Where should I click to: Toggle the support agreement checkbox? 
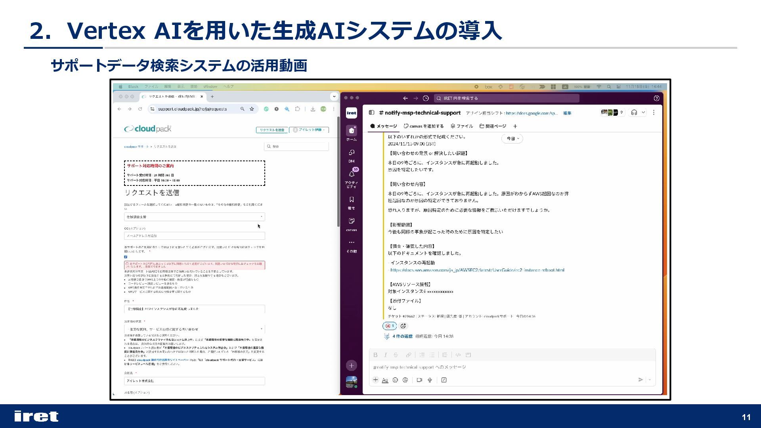point(126,257)
